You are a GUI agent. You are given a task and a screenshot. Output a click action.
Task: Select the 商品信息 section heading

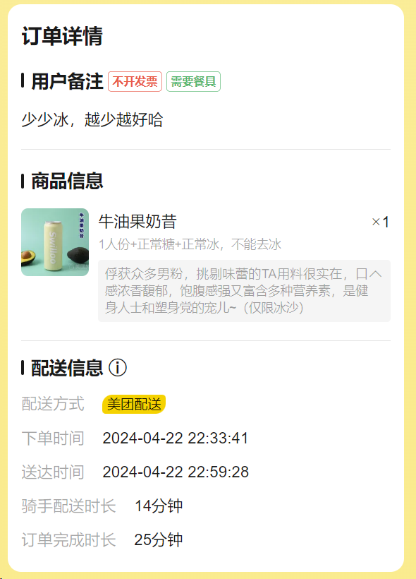pyautogui.click(x=67, y=181)
